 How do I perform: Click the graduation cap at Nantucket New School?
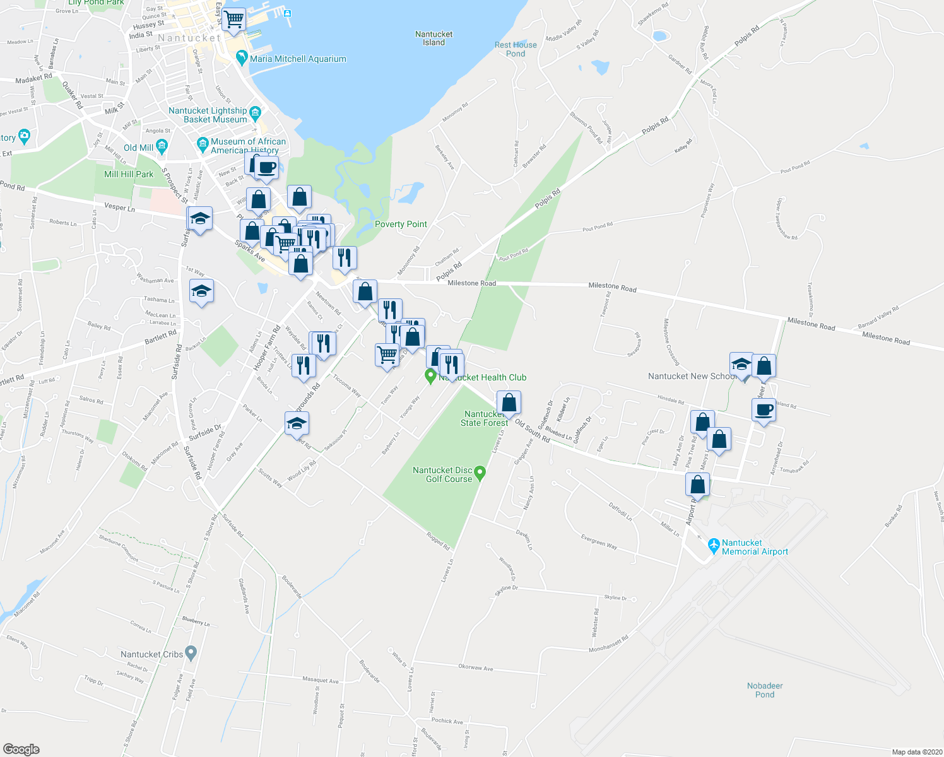[x=741, y=365]
